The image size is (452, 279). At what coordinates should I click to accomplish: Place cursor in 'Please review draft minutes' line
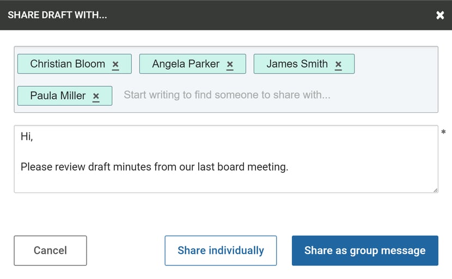click(154, 167)
